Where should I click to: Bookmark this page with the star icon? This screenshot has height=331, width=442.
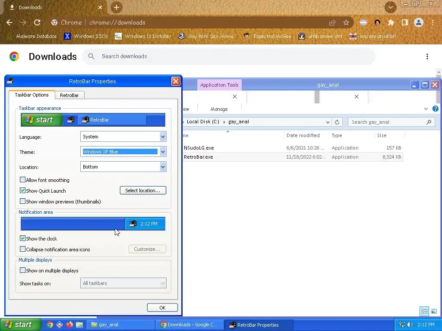click(x=346, y=22)
